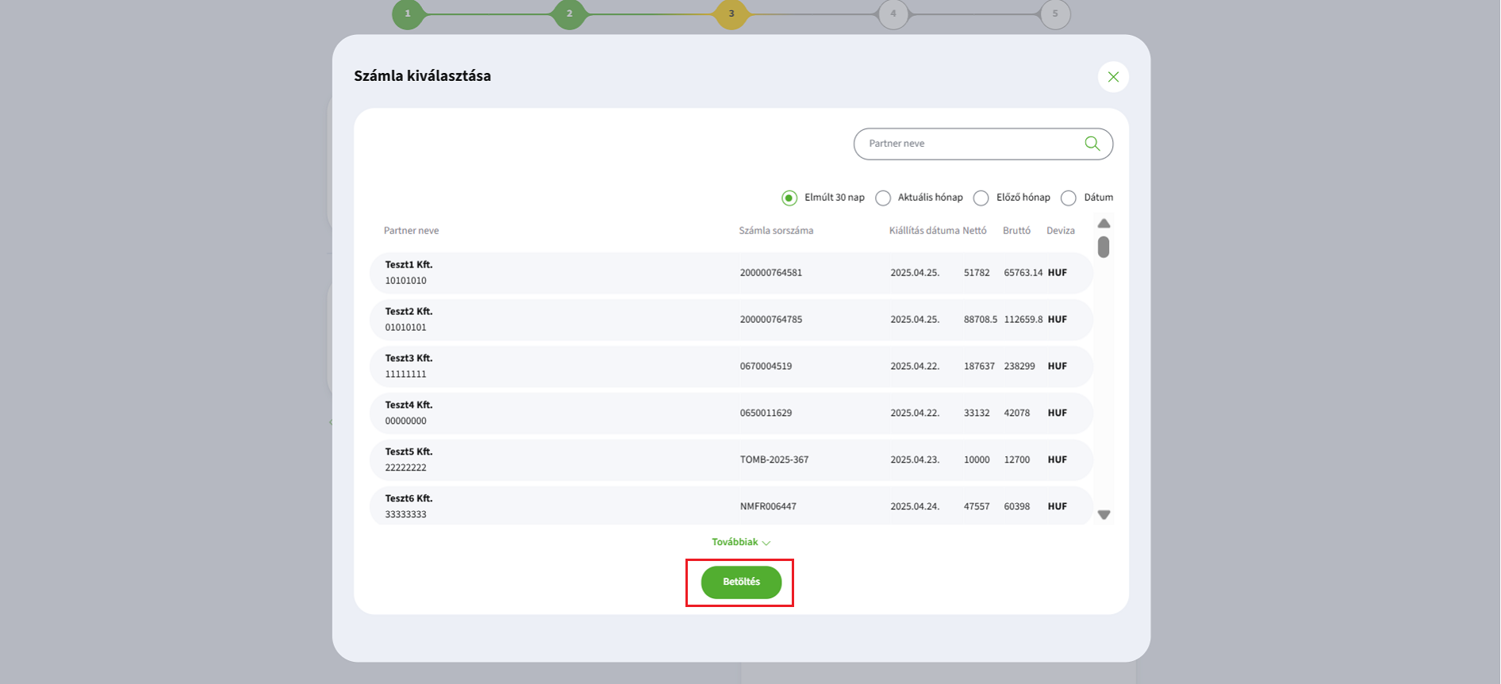The height and width of the screenshot is (684, 1501).
Task: Click the list scrollbar thumb
Action: (1104, 247)
